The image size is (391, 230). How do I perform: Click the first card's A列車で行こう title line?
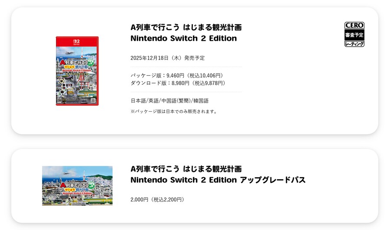[186, 27]
